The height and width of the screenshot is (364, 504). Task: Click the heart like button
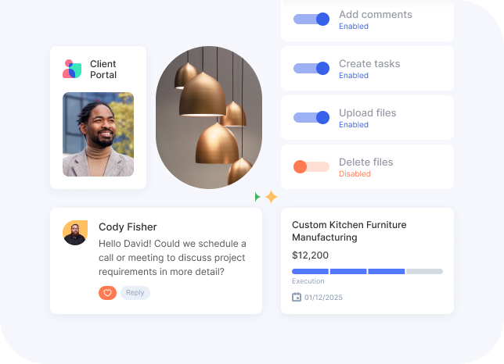107,293
